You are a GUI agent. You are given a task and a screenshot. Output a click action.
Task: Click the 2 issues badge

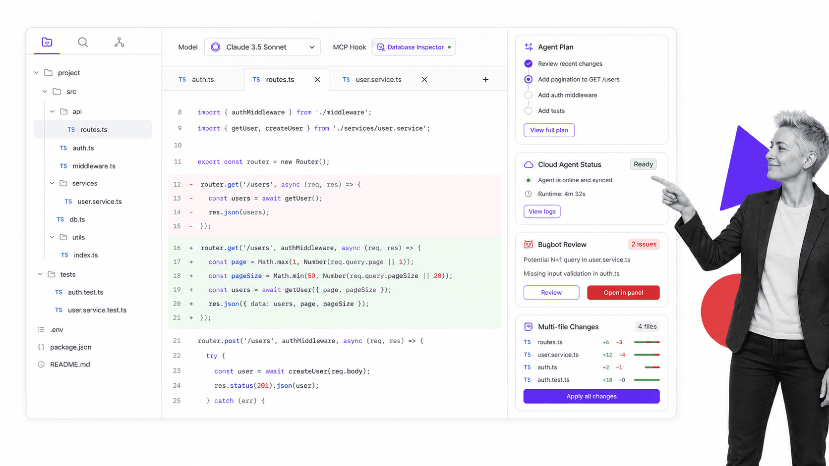tap(644, 244)
